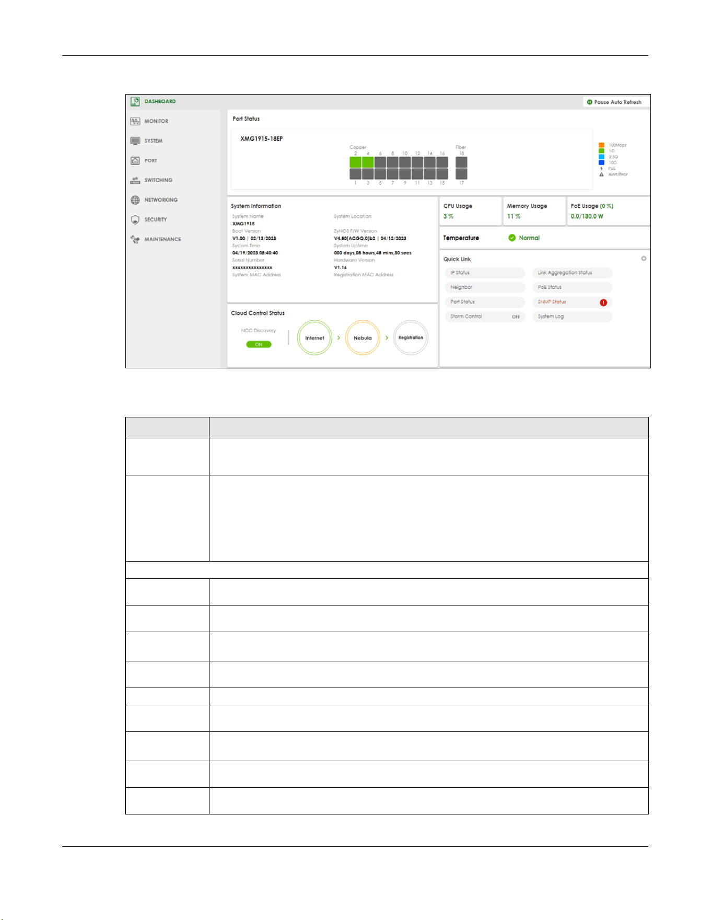Click the Monitor waveform icon
The height and width of the screenshot is (920, 711).
(x=135, y=121)
